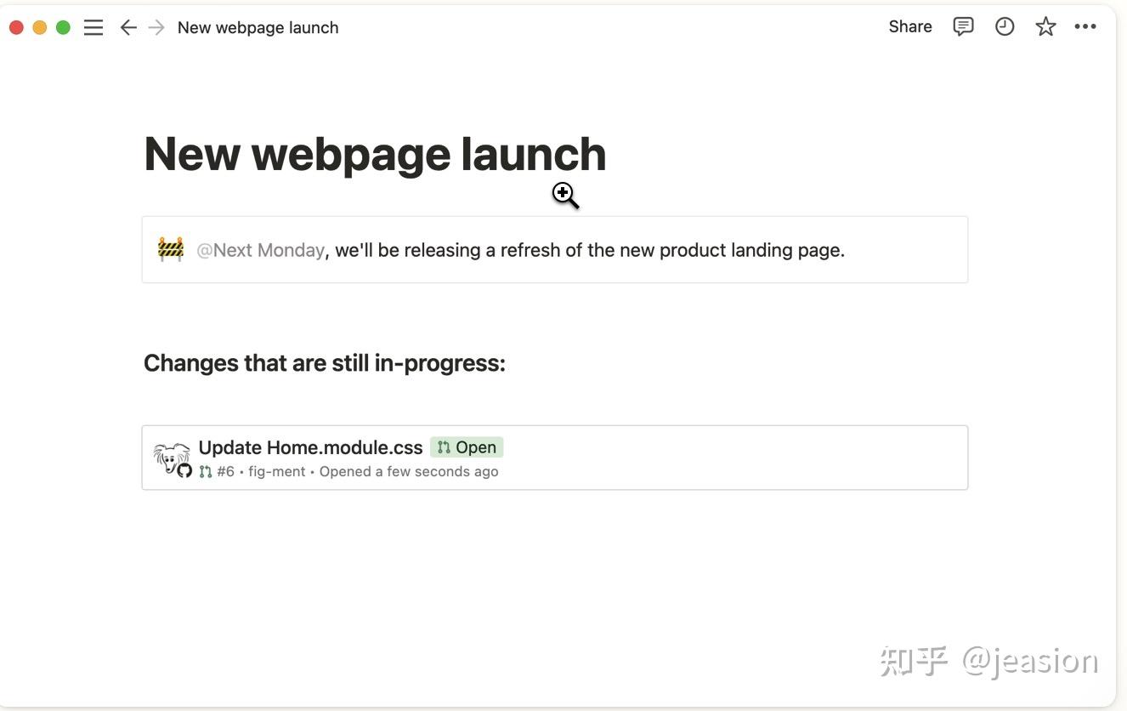
Task: Click the GitHub avatar on the PR preview
Action: 172,458
